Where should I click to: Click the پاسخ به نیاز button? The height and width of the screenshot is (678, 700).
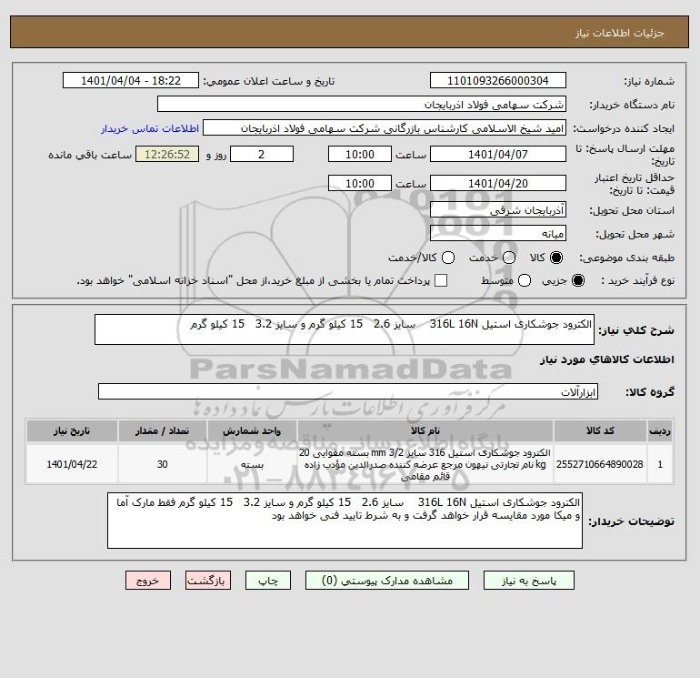click(528, 581)
